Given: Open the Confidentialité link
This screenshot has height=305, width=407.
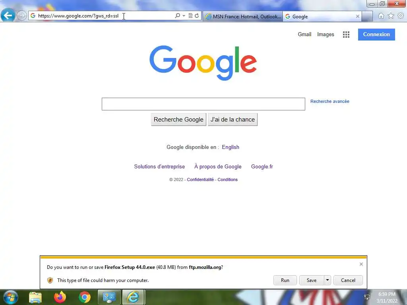Looking at the screenshot, I should pyautogui.click(x=200, y=180).
